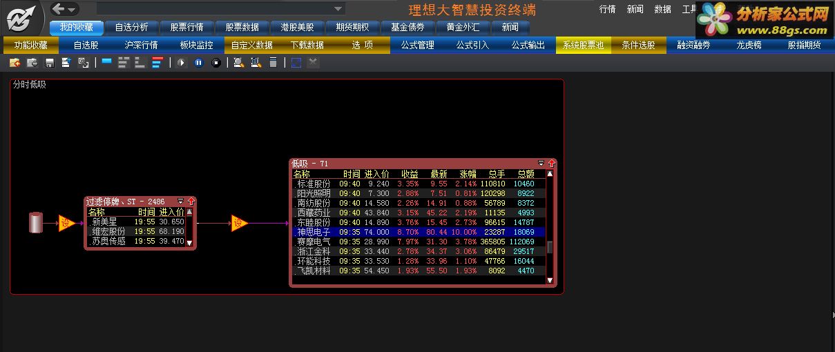Click the gray staggered bars layout icon
835x352 pixels.
pyautogui.click(x=124, y=63)
